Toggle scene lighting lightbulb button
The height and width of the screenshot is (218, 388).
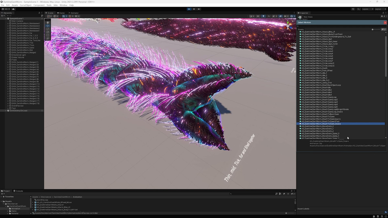coord(263,16)
